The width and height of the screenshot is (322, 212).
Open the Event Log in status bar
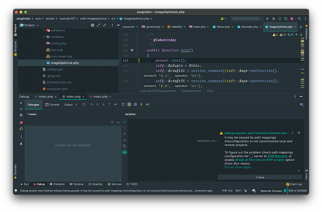pyautogui.click(x=294, y=184)
